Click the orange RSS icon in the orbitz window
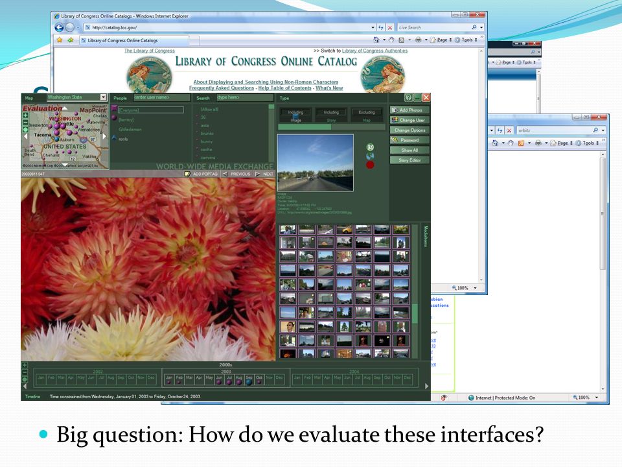Viewport: 622px width, 467px height. tap(521, 143)
